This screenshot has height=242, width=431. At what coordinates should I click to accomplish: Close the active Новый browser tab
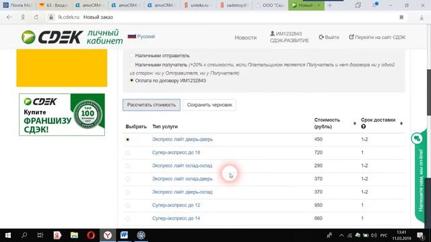319,5
